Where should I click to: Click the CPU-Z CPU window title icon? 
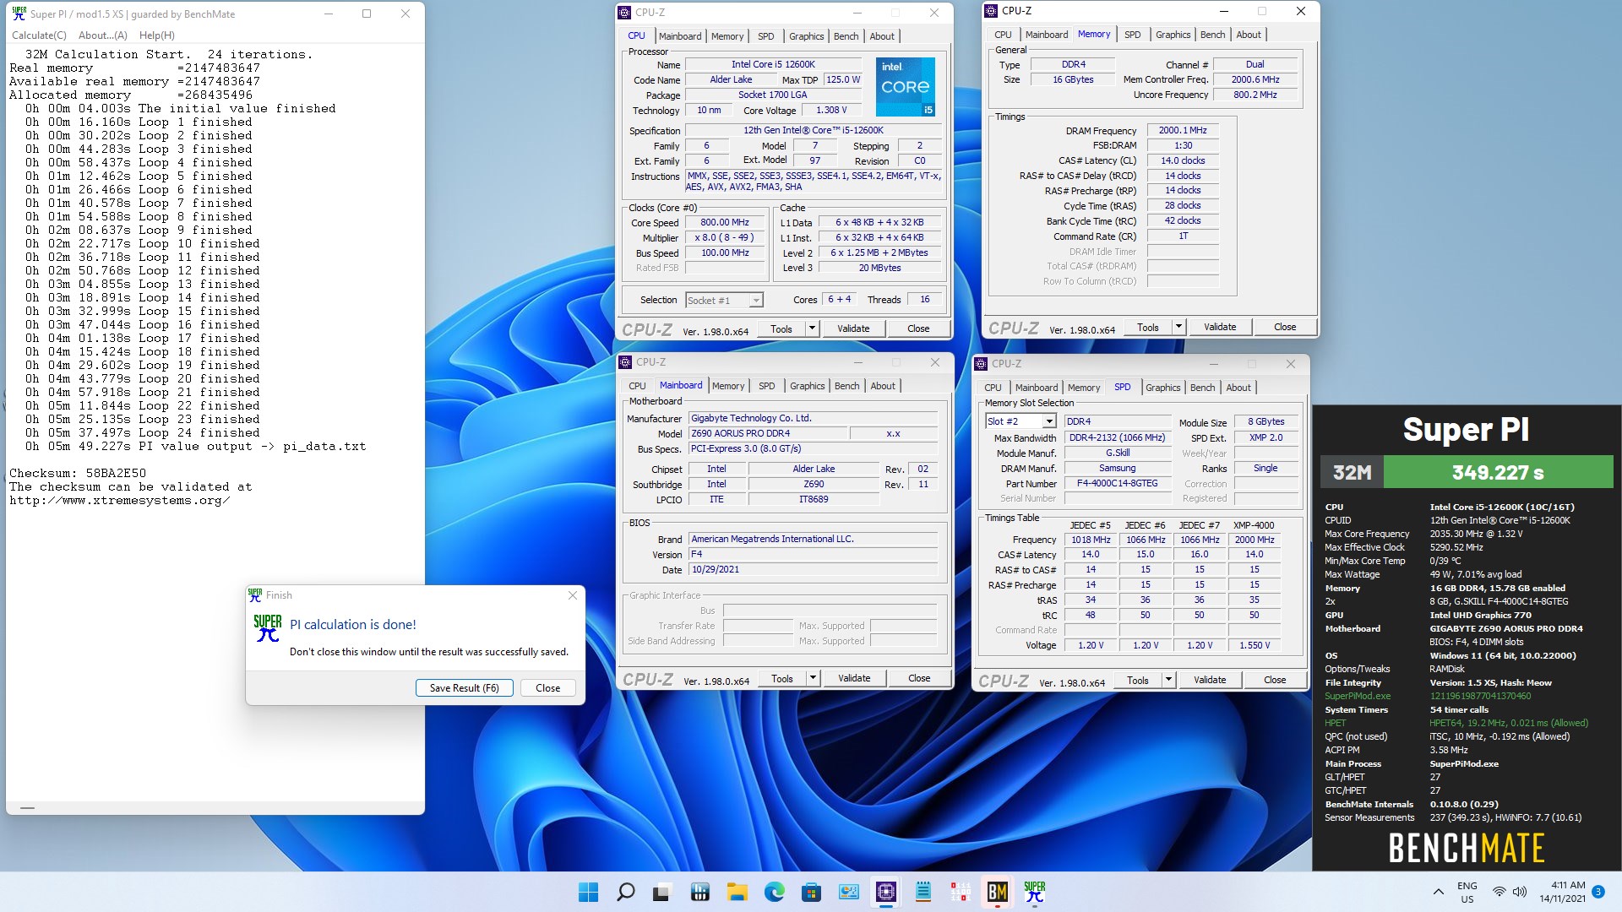pos(624,13)
